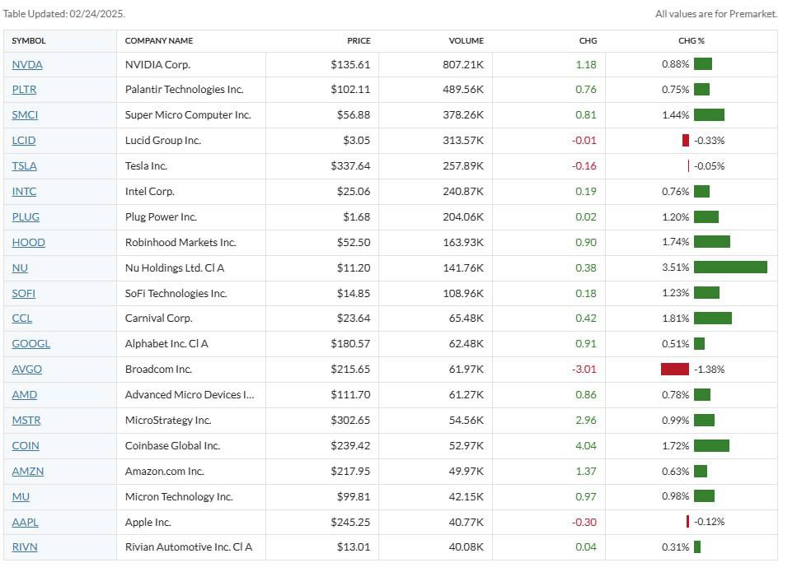Click the $135.61 price for NVDA
This screenshot has width=797, height=572.
350,64
